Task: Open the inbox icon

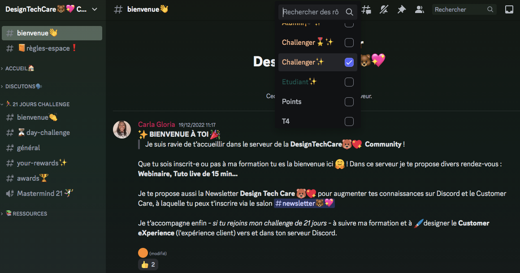Action: [509, 9]
